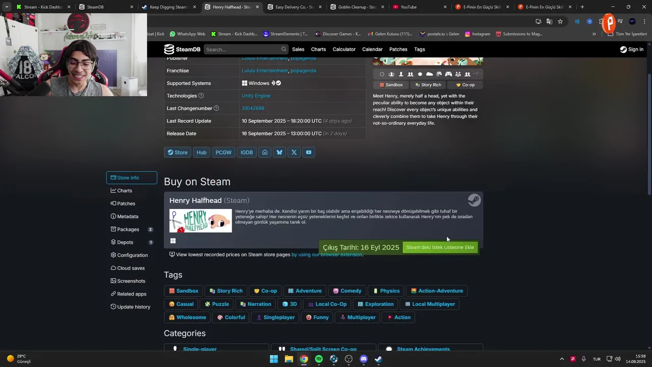Bookmark this page with star icon
Image resolution: width=652 pixels, height=367 pixels.
tap(560, 21)
